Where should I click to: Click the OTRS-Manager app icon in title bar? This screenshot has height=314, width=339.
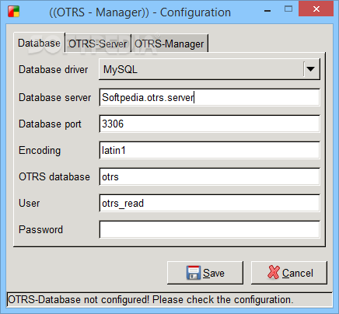click(x=13, y=12)
